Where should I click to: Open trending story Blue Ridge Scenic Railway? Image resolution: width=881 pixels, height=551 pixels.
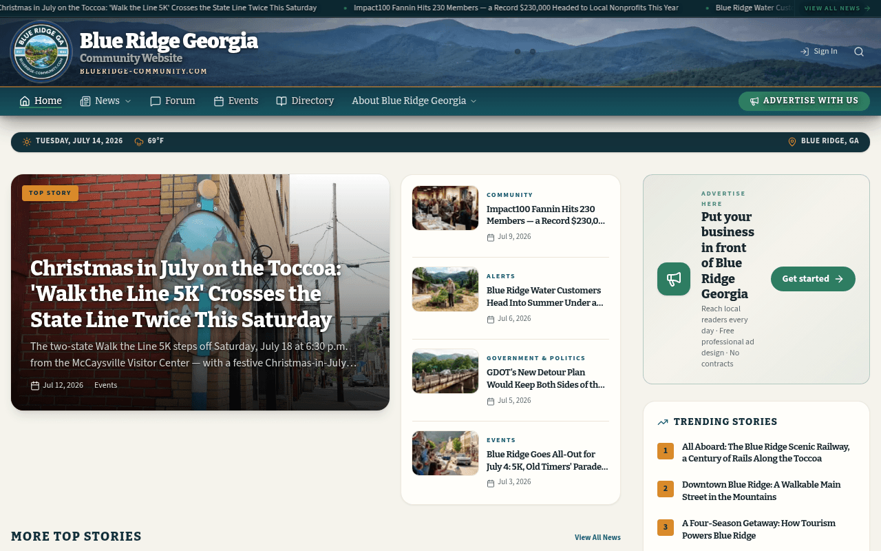click(766, 453)
